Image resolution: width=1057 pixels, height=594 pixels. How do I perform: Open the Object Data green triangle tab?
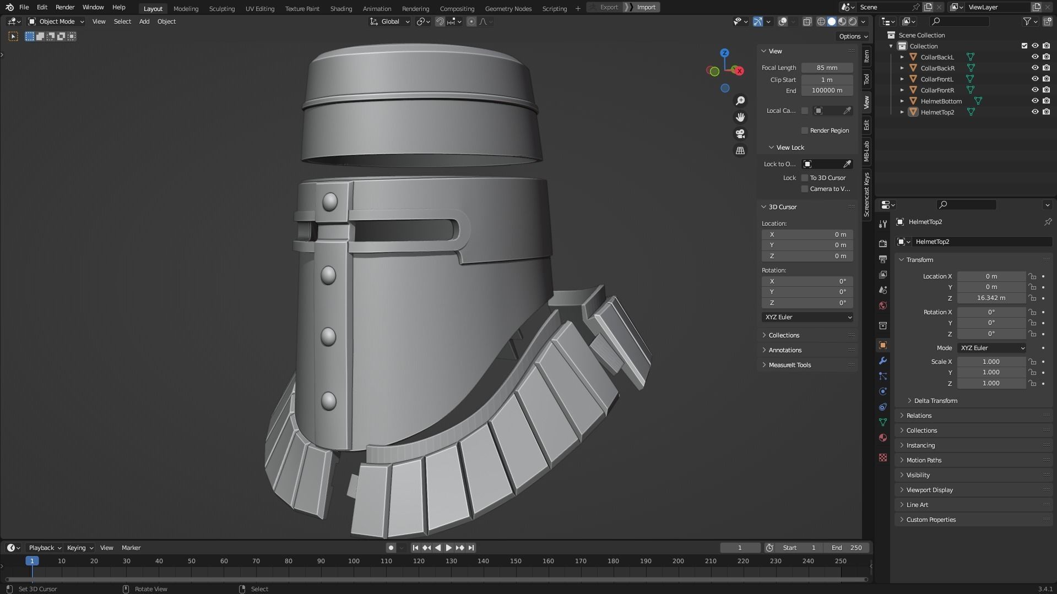[x=883, y=422]
